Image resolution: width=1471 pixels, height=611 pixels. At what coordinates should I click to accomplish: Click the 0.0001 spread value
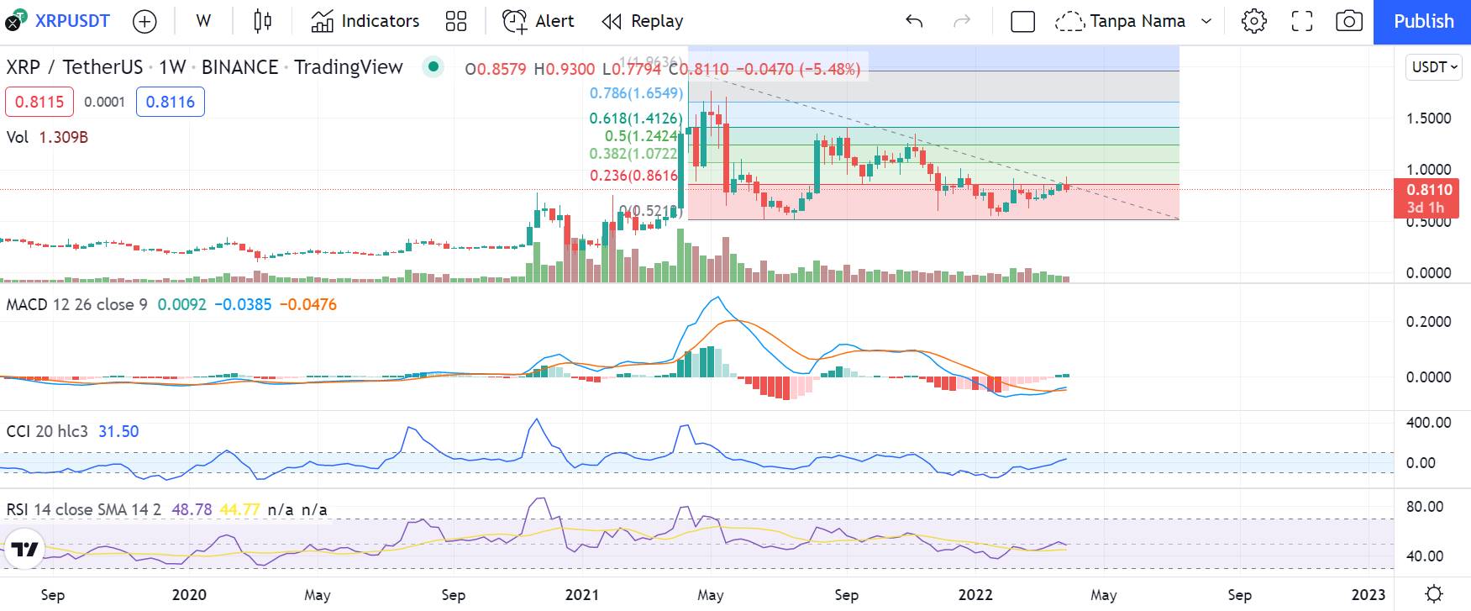(104, 102)
